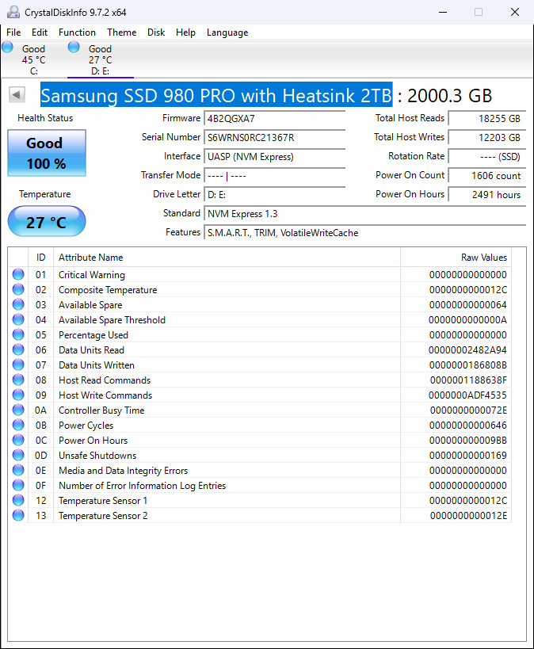This screenshot has width=534, height=649.
Task: Click status orb for Composite Temperature row
Action: pos(18,289)
